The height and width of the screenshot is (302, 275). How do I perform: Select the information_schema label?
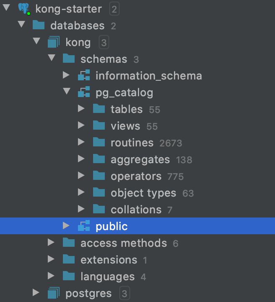(x=149, y=76)
